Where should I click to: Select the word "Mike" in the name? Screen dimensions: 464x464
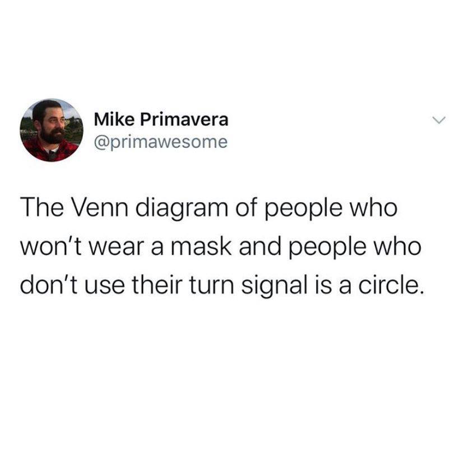pyautogui.click(x=114, y=119)
